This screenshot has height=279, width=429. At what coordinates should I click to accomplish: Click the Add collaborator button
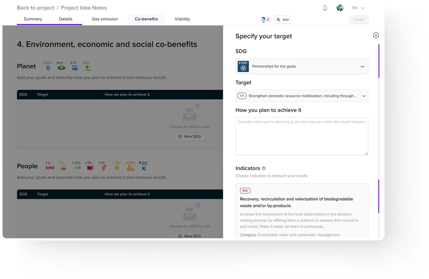(x=282, y=20)
